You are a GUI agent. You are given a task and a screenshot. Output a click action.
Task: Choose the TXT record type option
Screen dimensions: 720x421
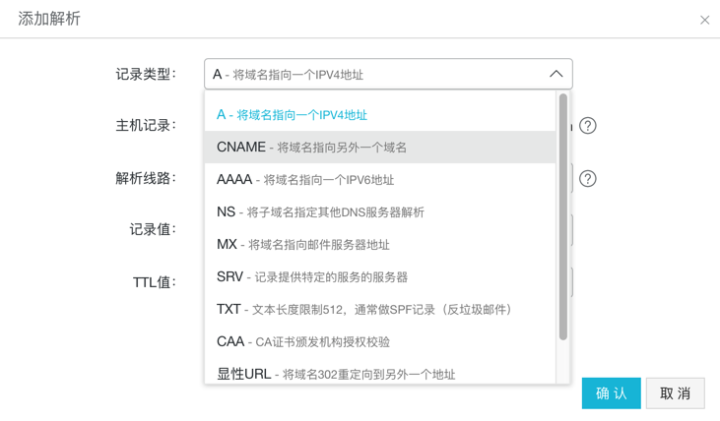coord(364,310)
